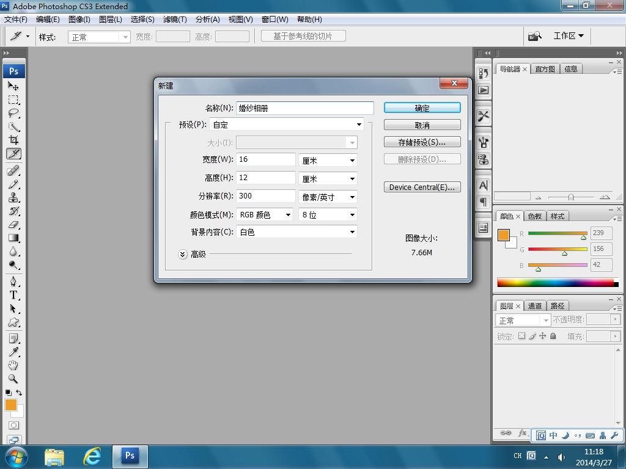Select the Pen tool
Image resolution: width=626 pixels, height=469 pixels.
point(13,282)
